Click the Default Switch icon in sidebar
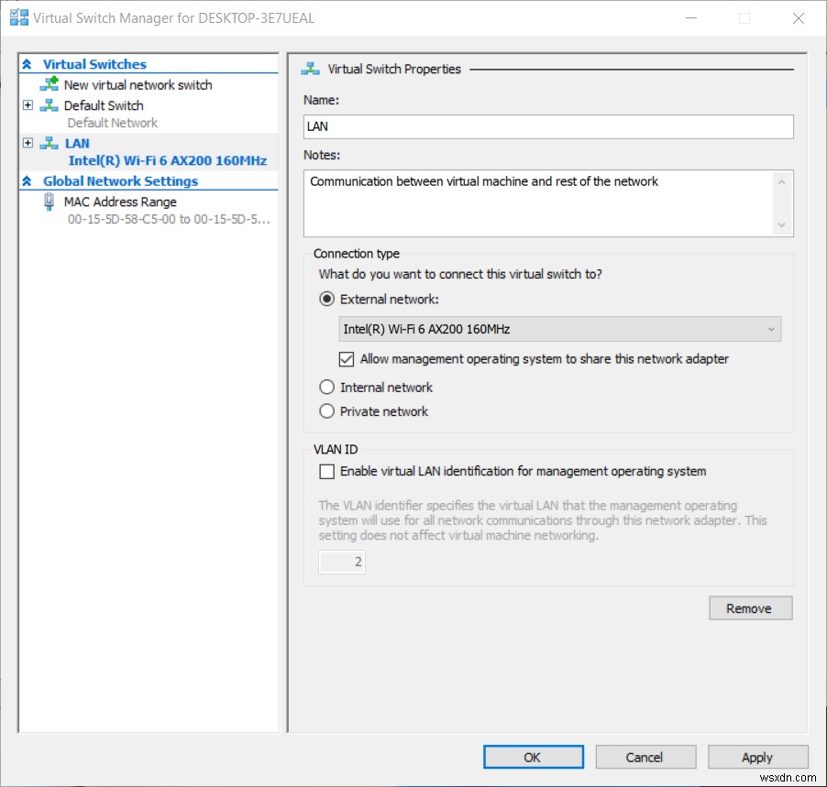Image resolution: width=827 pixels, height=787 pixels. click(48, 105)
